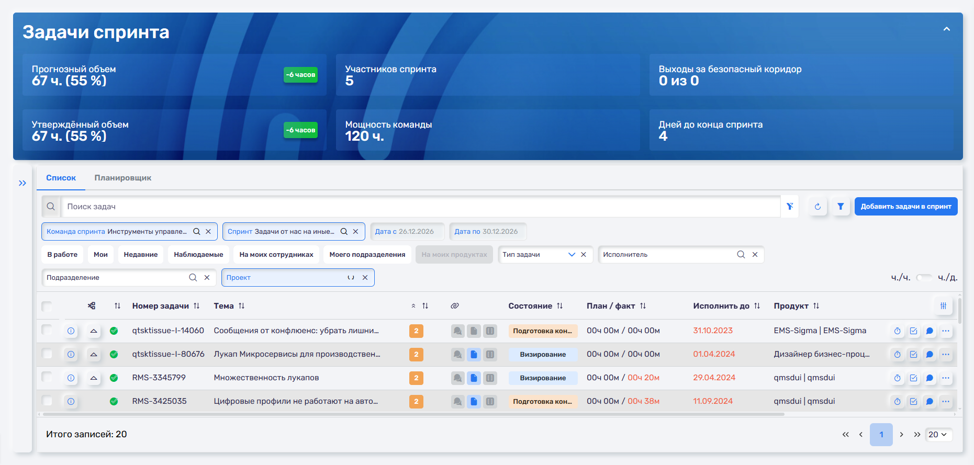Select the Список tab
The height and width of the screenshot is (465, 974).
(x=61, y=178)
